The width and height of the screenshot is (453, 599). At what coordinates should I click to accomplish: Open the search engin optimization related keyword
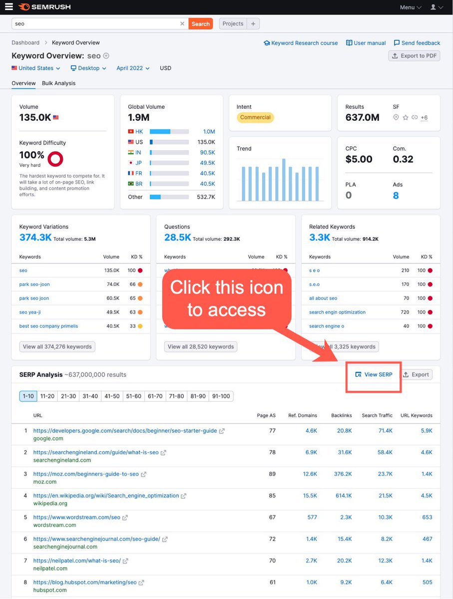coord(337,312)
